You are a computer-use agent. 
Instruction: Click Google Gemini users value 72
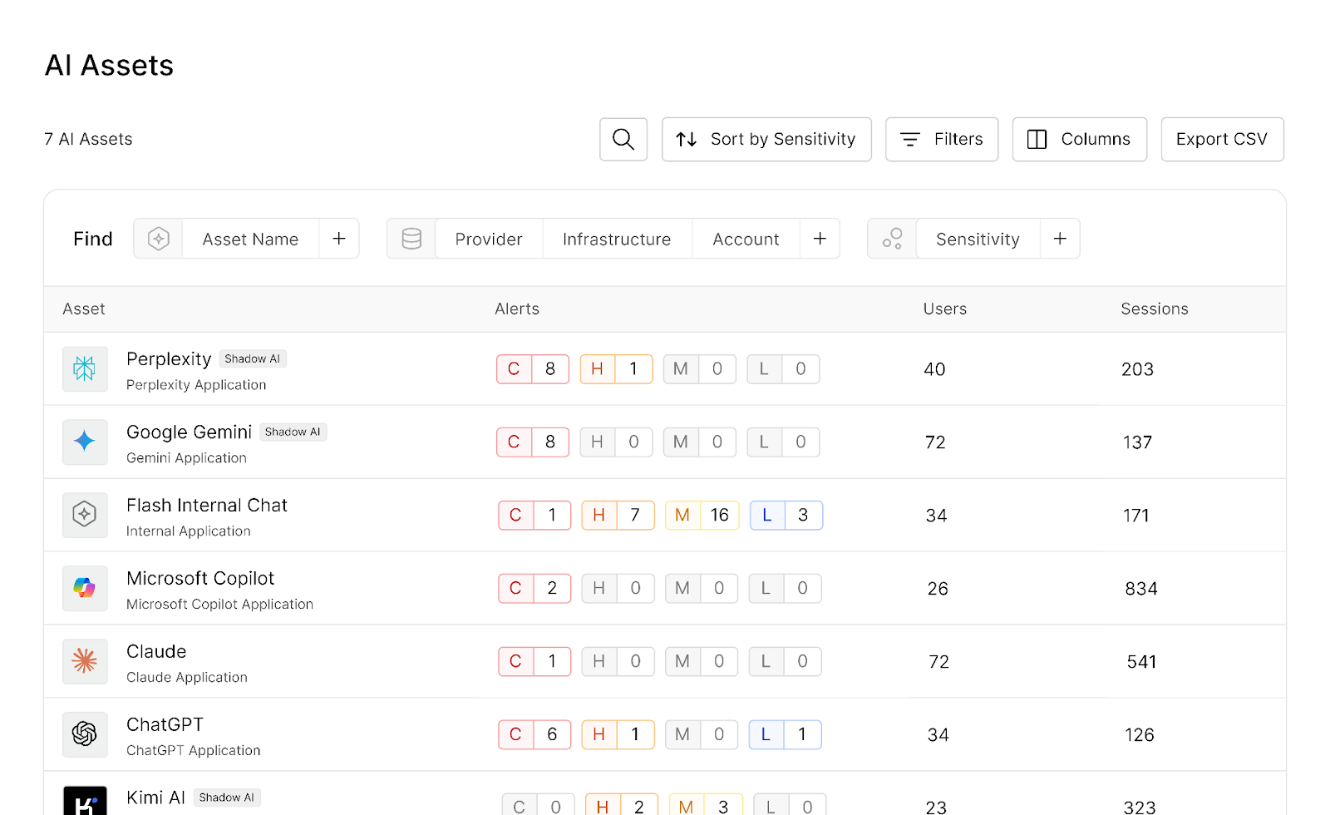[x=935, y=442]
